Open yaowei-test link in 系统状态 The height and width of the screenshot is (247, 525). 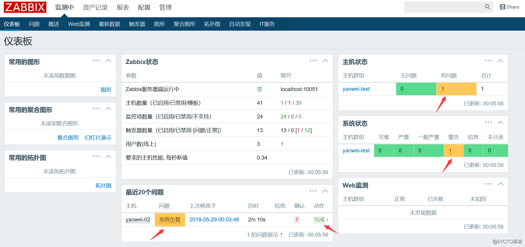tap(356, 151)
